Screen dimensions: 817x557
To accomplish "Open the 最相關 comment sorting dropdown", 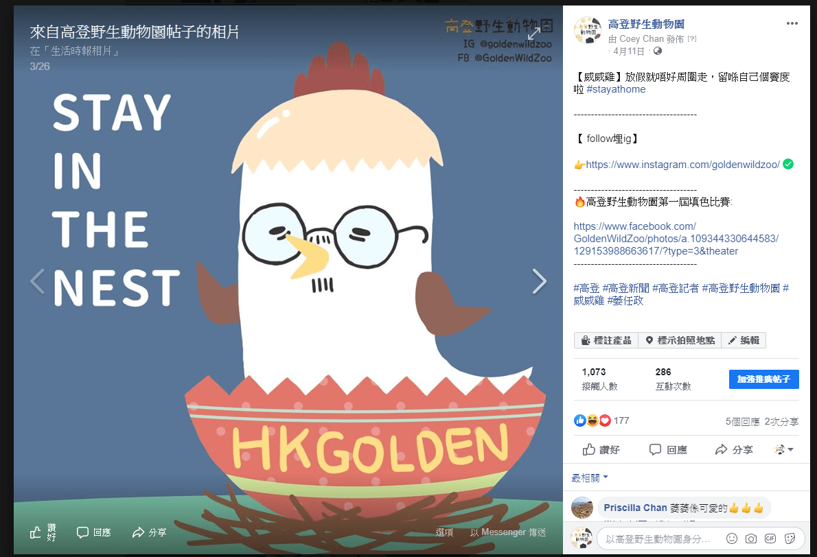I will pyautogui.click(x=590, y=478).
